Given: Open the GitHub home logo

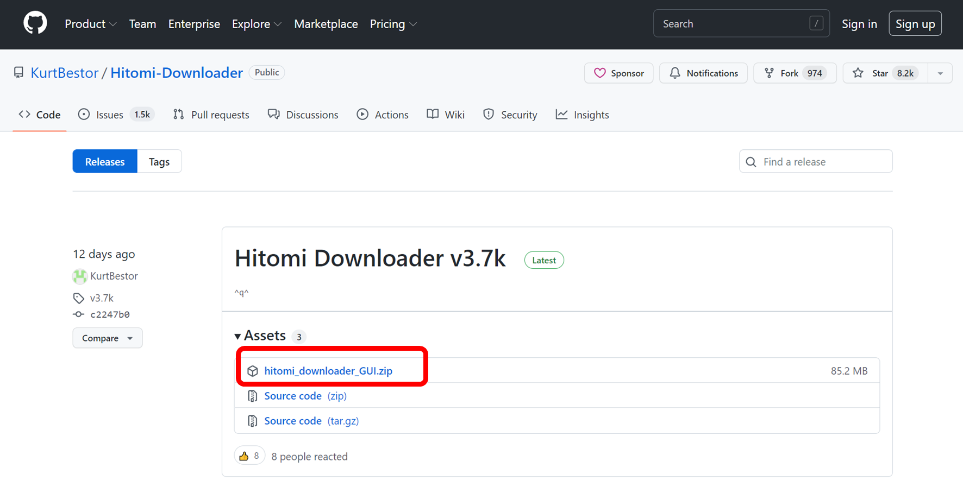Looking at the screenshot, I should (x=35, y=24).
